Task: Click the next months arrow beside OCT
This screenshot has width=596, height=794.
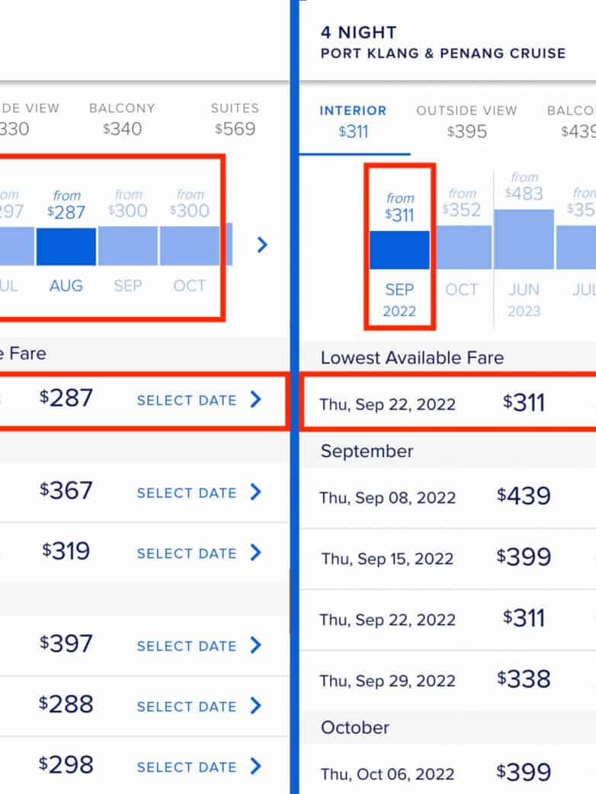Action: click(x=262, y=245)
